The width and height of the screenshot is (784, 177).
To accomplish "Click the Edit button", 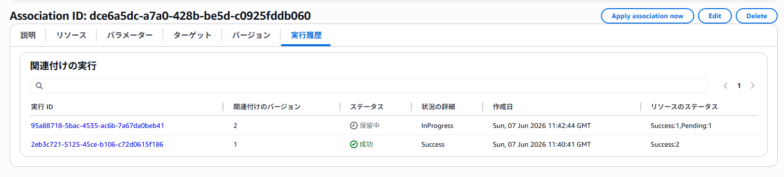I will pos(715,16).
